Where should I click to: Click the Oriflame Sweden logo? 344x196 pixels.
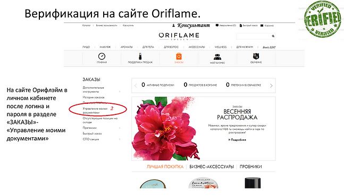click(179, 36)
